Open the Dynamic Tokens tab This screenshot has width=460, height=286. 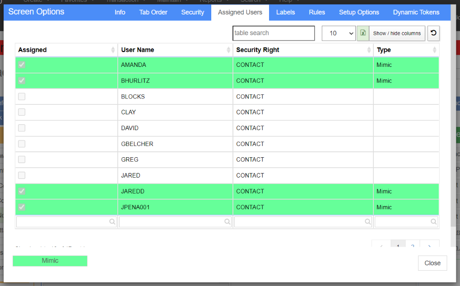(x=416, y=12)
